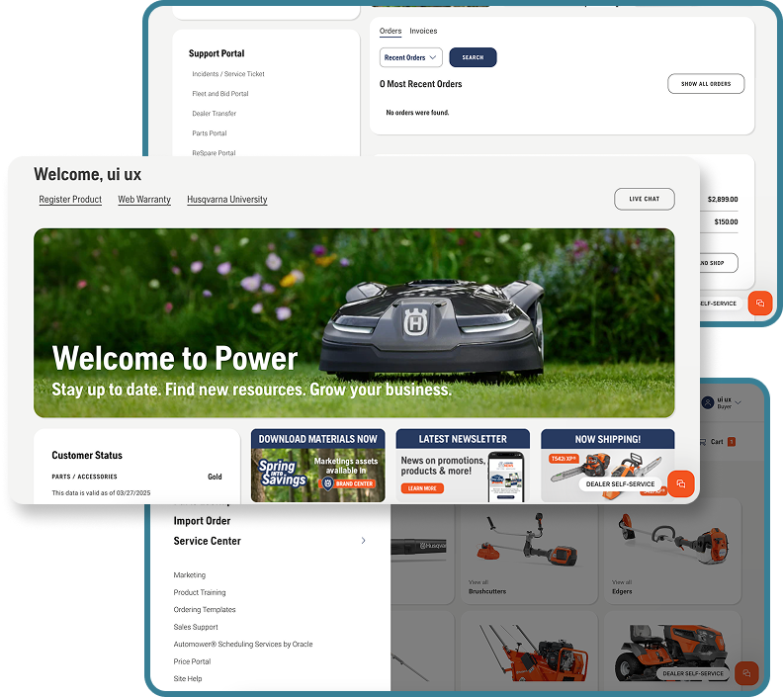Screen dimensions: 783x697
Task: Expand the ui ux Buyer account dropdown arrow
Action: pyautogui.click(x=739, y=402)
